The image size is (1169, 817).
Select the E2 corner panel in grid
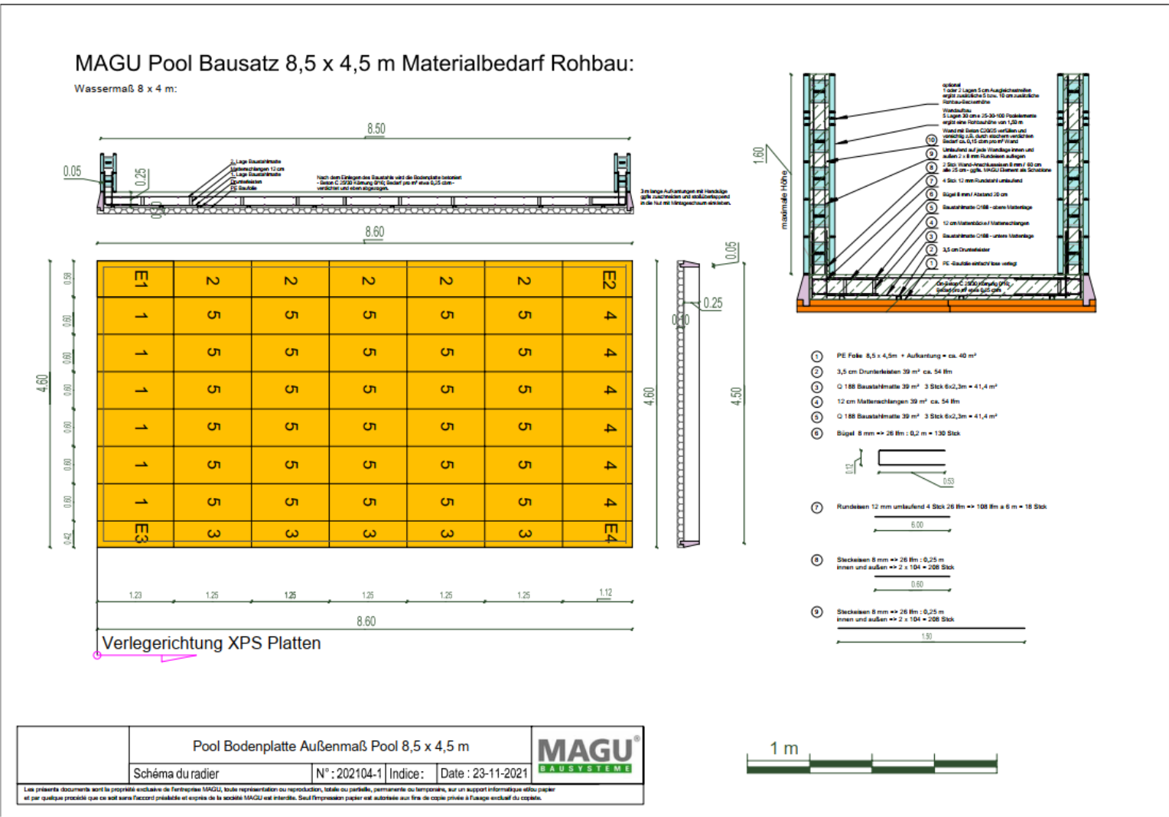(598, 279)
